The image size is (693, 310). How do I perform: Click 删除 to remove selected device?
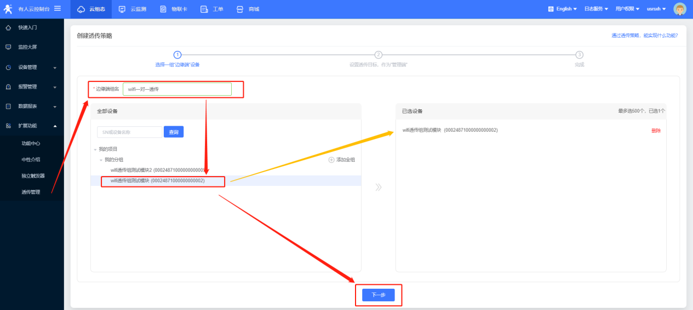pos(656,131)
